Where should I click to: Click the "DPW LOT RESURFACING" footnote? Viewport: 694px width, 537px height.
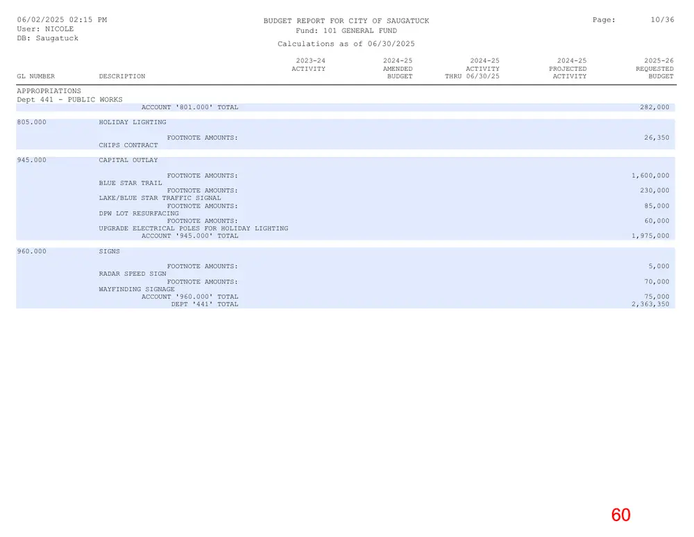tap(139, 213)
